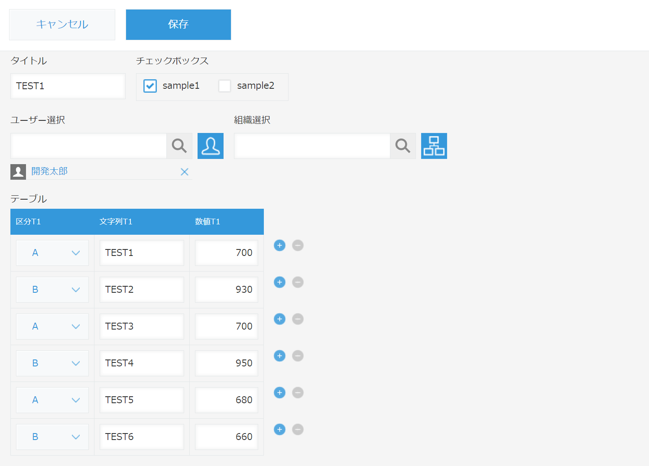Delete the TEST3 table row

coord(298,319)
